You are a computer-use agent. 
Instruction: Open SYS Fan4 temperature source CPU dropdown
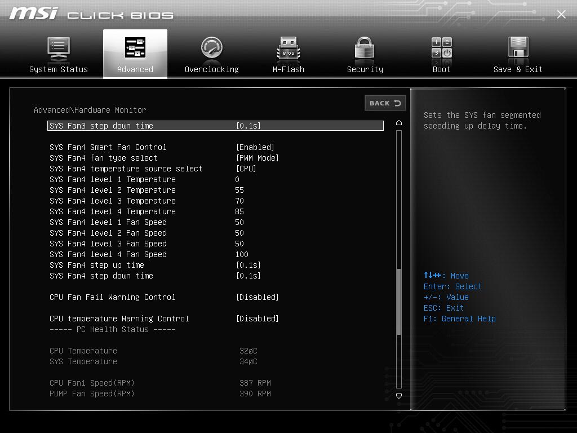click(246, 169)
